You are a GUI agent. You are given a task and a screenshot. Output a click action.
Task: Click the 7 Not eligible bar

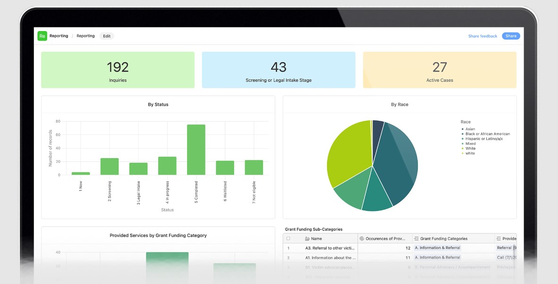pyautogui.click(x=254, y=167)
